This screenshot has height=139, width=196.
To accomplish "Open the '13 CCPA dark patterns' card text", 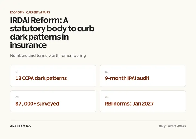I will point(41,78).
